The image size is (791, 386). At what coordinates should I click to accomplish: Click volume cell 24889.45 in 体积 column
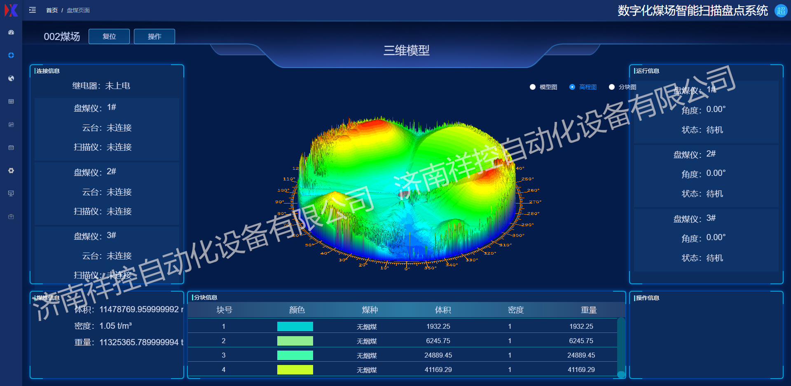438,356
